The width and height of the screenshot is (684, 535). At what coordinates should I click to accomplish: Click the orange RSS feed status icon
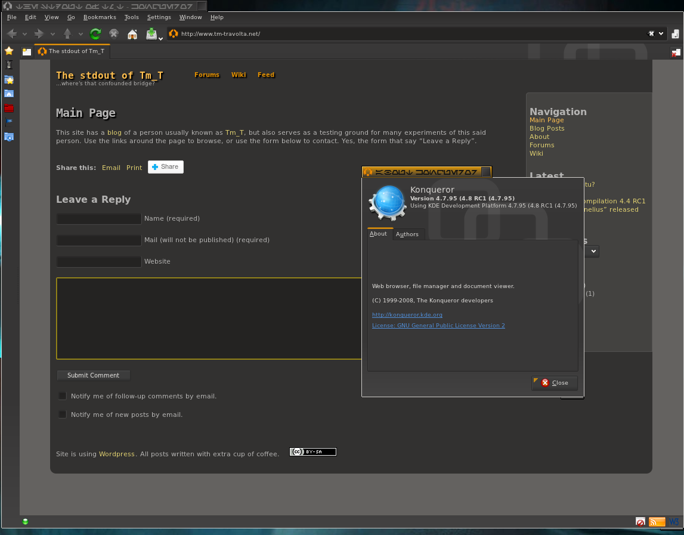tap(657, 522)
